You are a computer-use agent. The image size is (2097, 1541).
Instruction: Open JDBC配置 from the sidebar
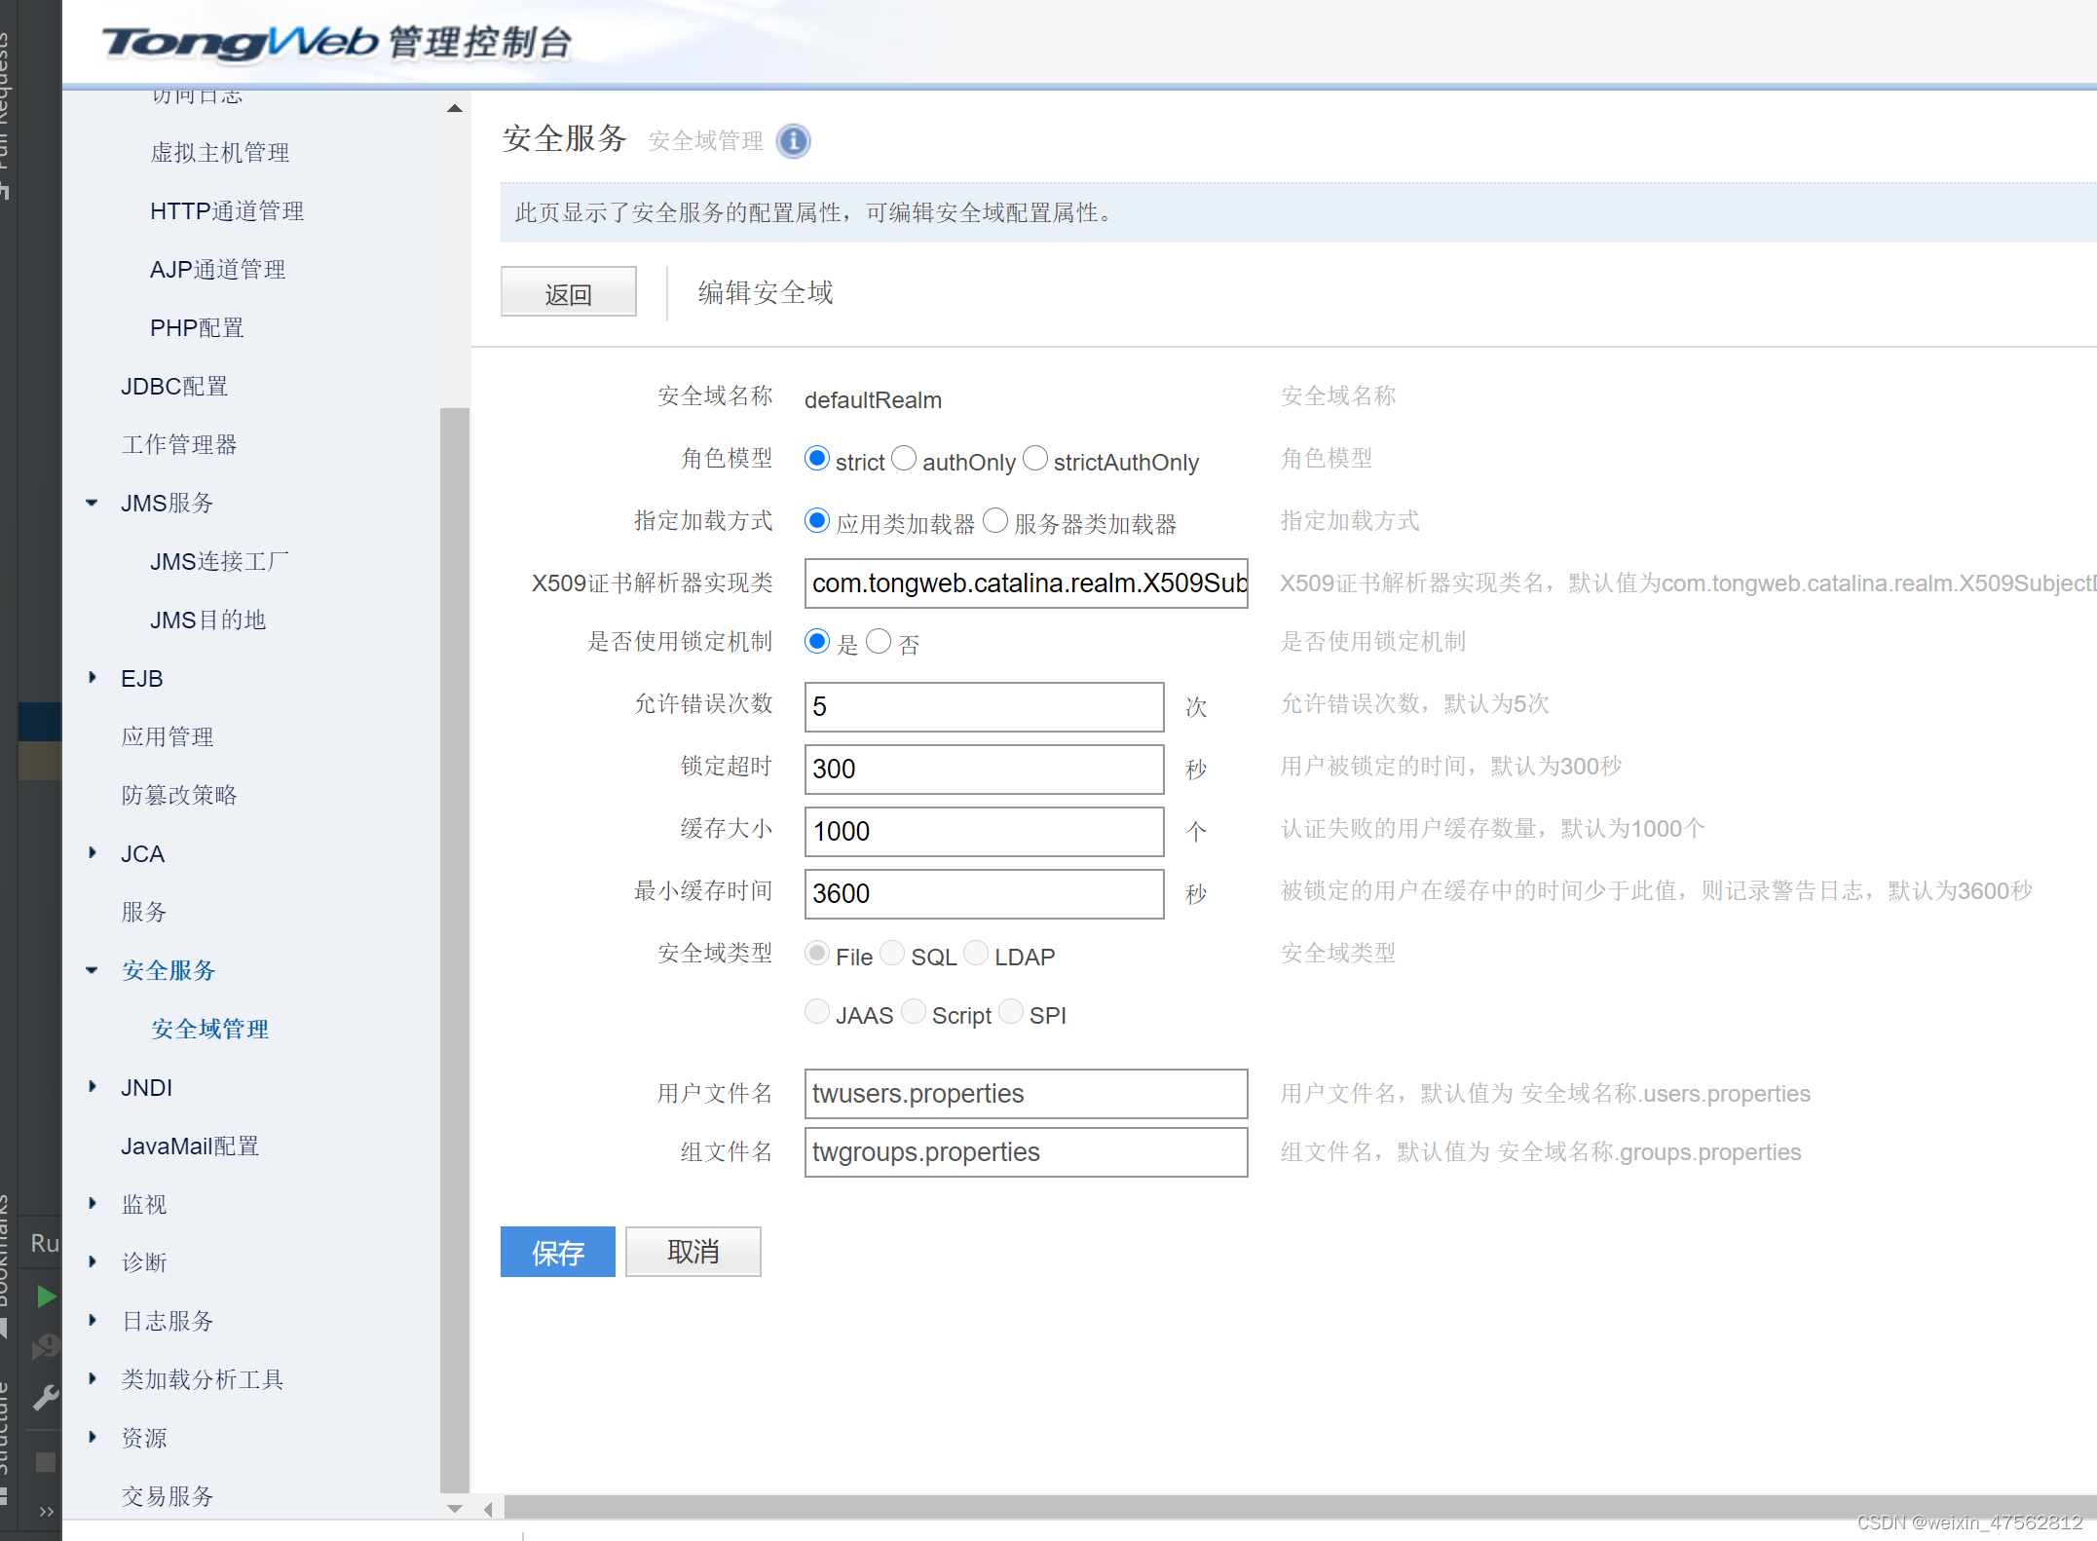pos(174,387)
